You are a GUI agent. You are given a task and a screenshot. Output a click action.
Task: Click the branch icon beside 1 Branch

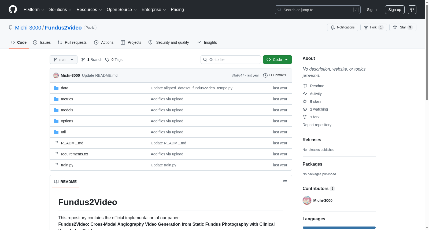click(x=83, y=60)
